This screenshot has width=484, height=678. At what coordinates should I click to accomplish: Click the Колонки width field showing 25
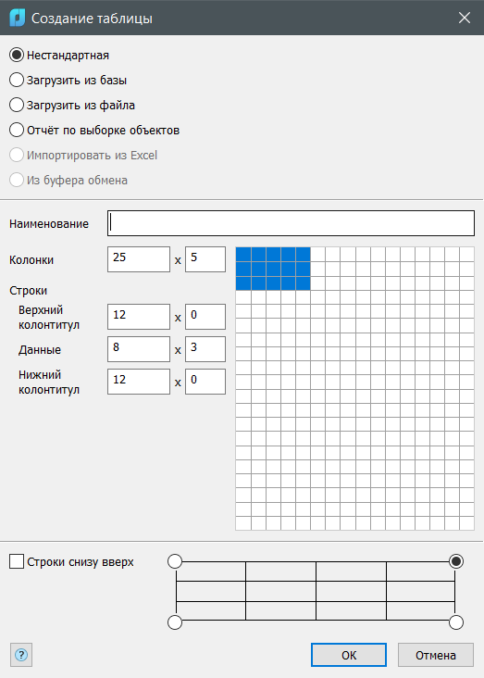click(x=139, y=259)
